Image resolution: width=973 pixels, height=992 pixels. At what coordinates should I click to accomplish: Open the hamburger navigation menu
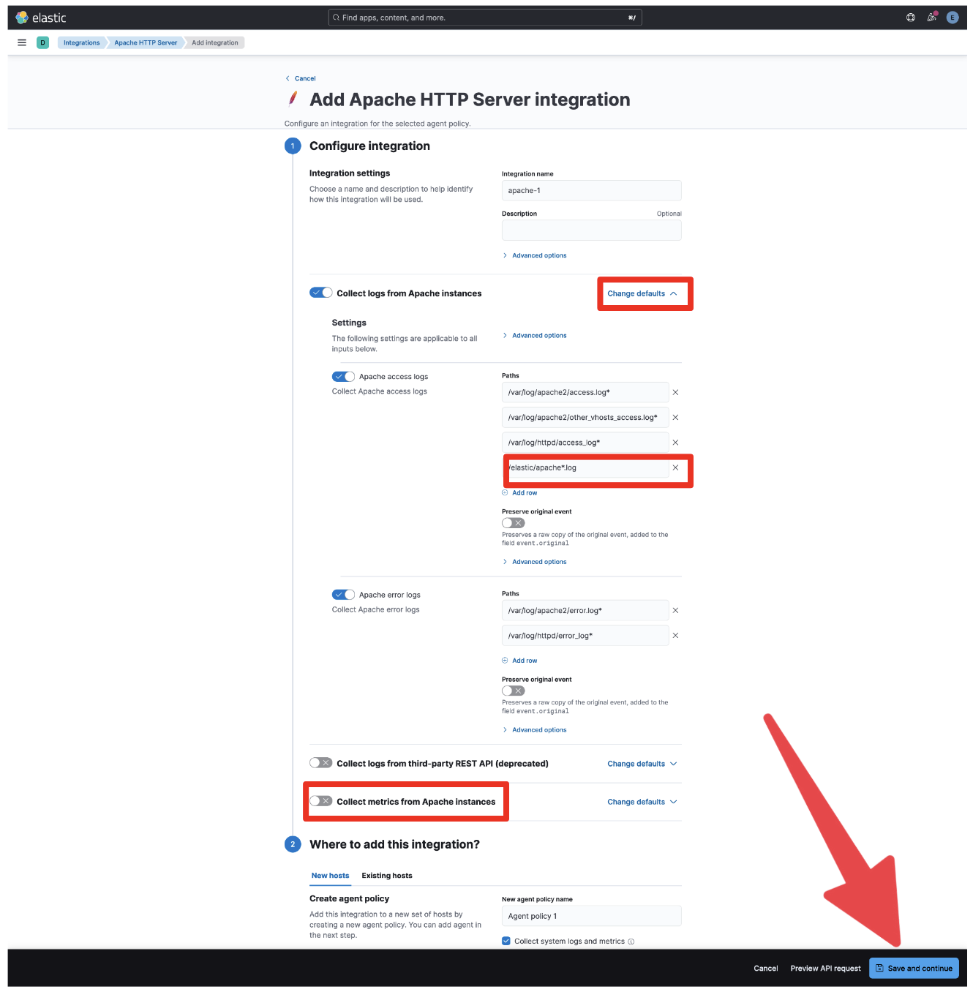tap(22, 42)
